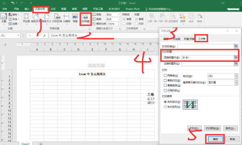Click the 顶端标题行 input field

(x=208, y=57)
